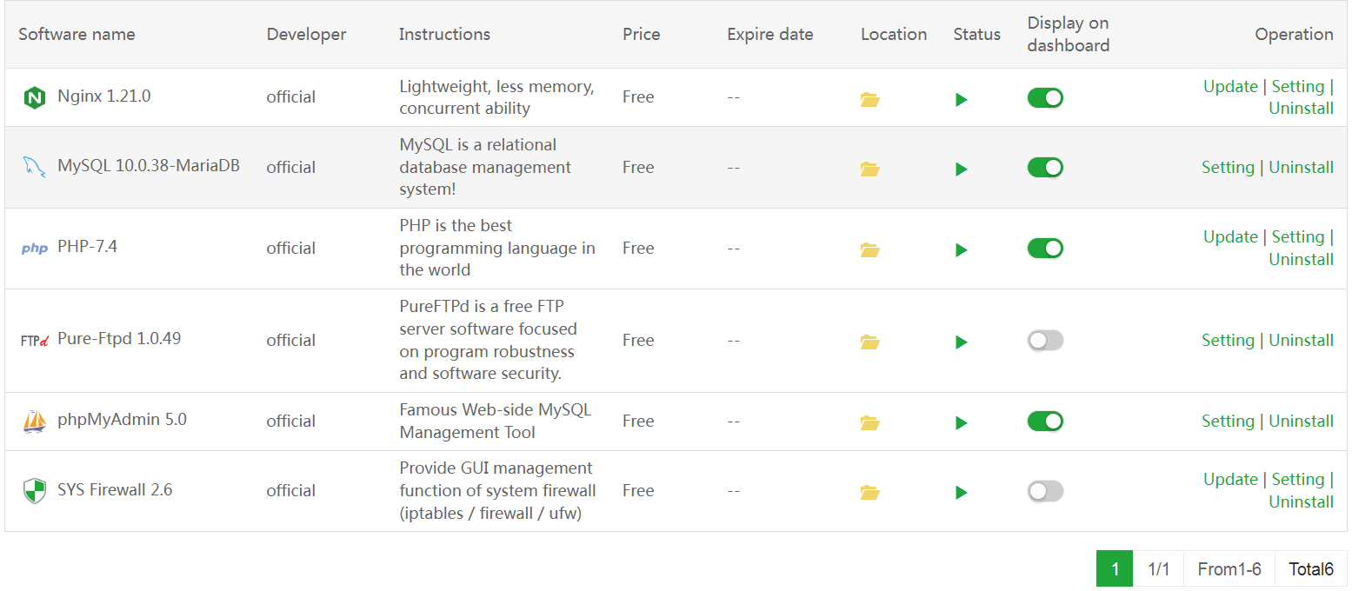Click the Nginx logo icon

click(x=34, y=97)
